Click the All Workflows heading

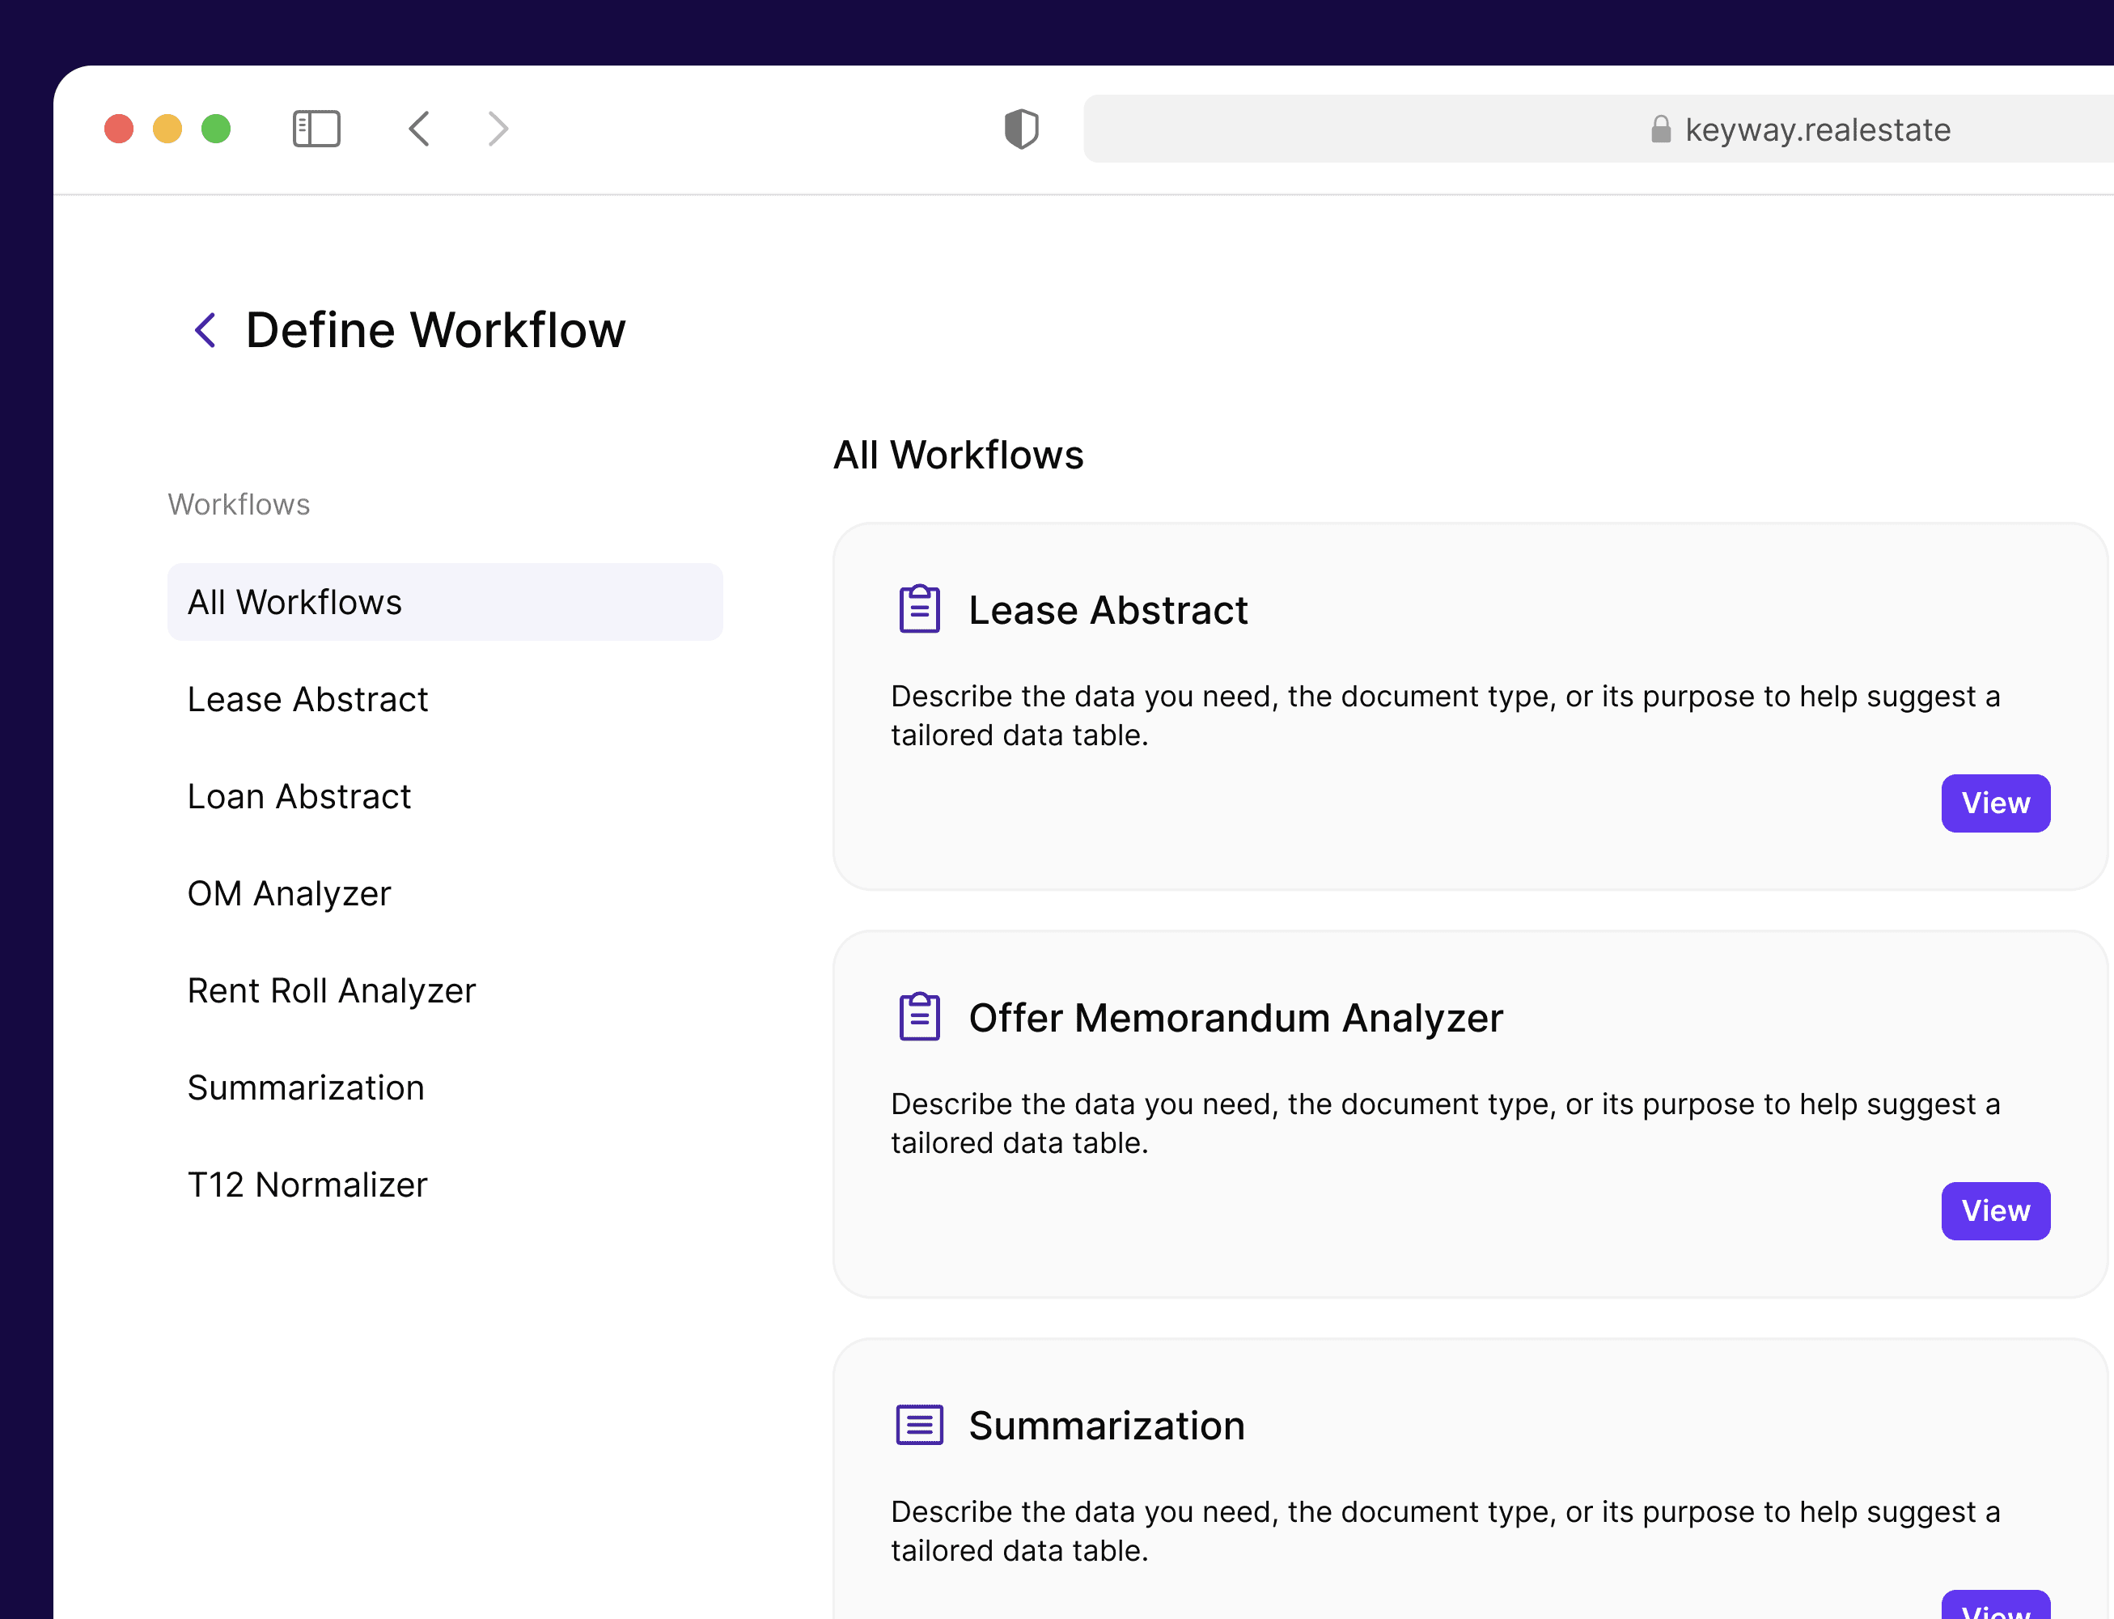coord(959,455)
